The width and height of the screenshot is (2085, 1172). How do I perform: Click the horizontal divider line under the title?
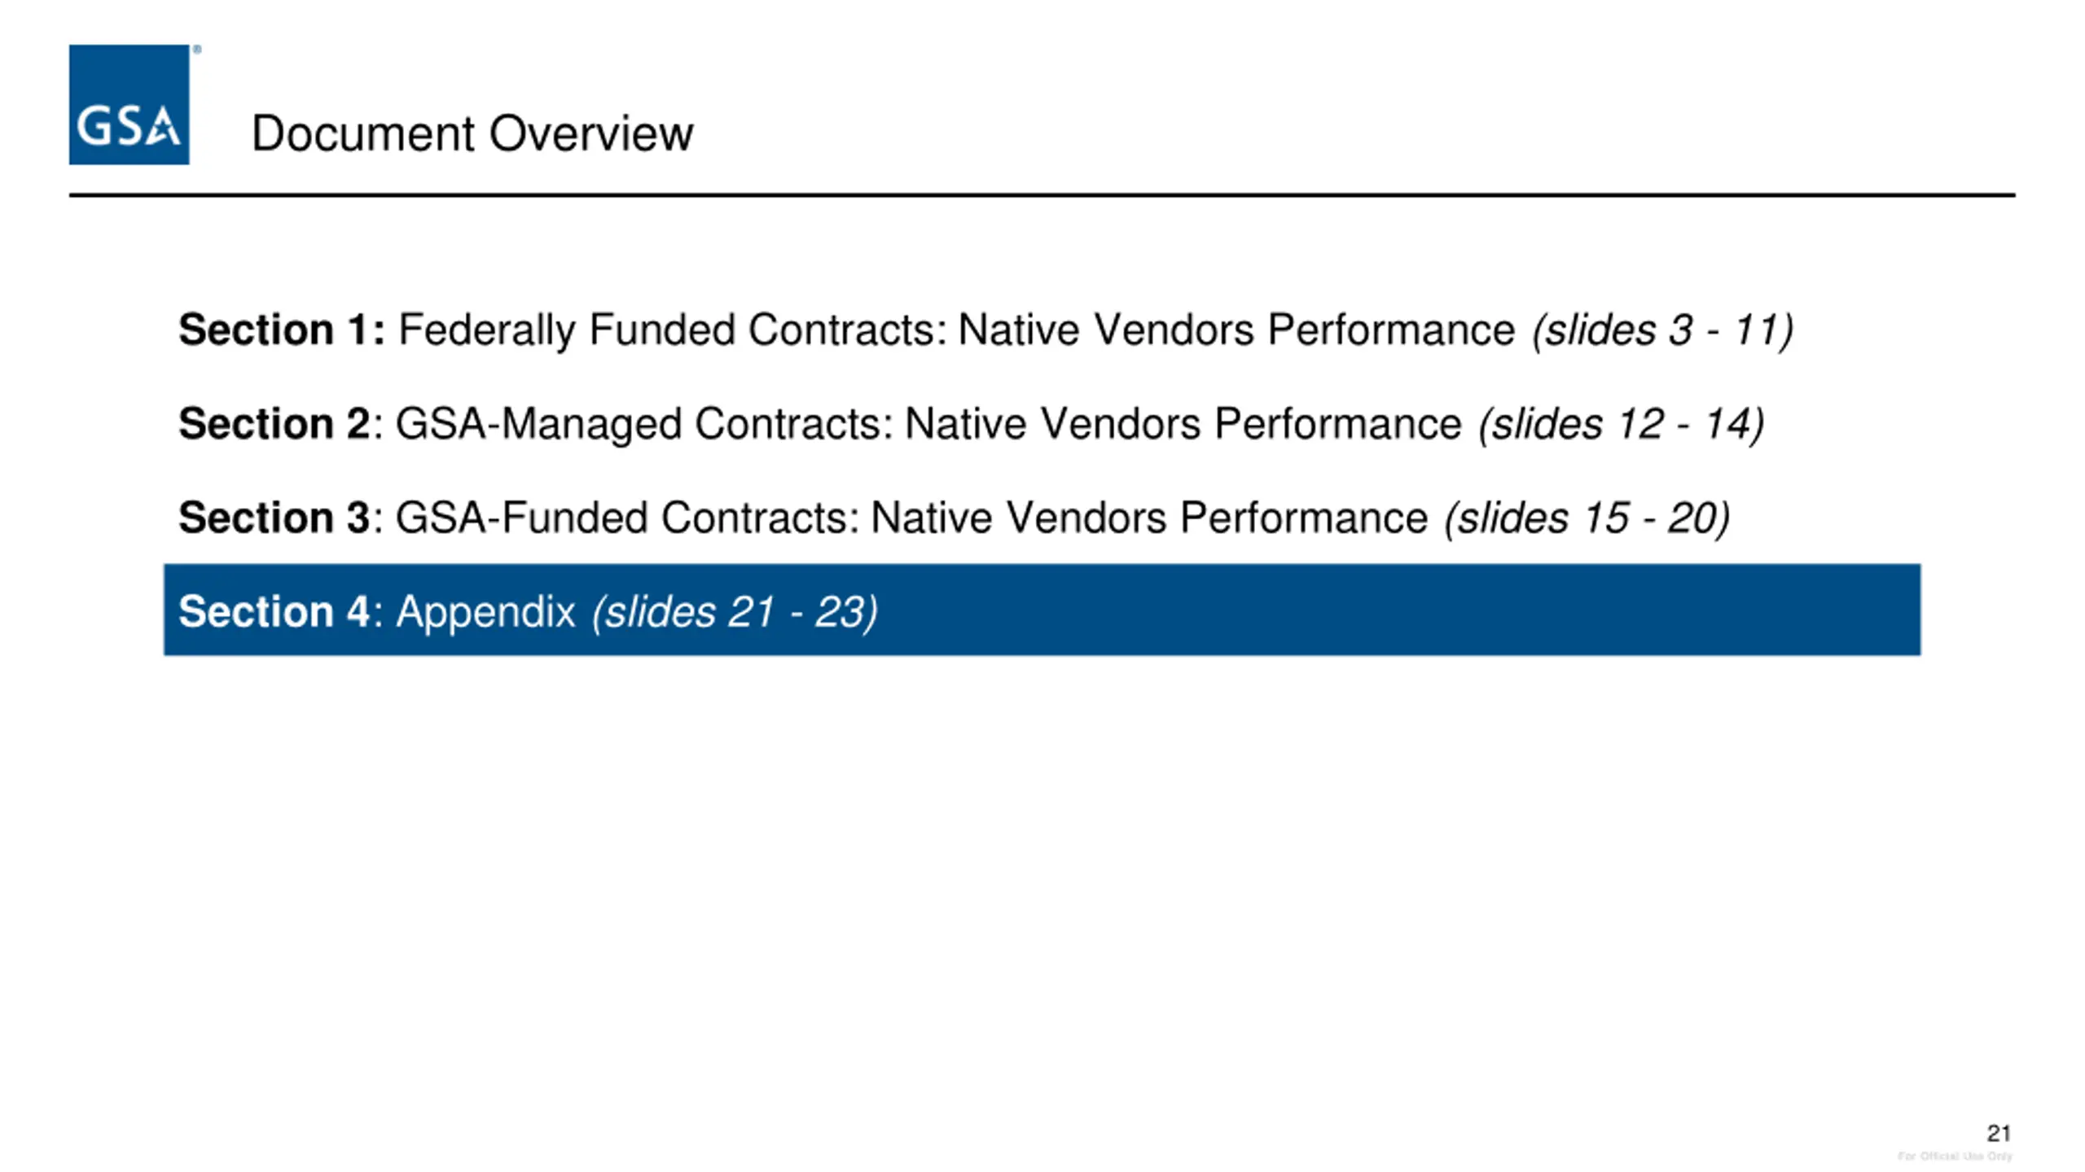pos(1042,195)
